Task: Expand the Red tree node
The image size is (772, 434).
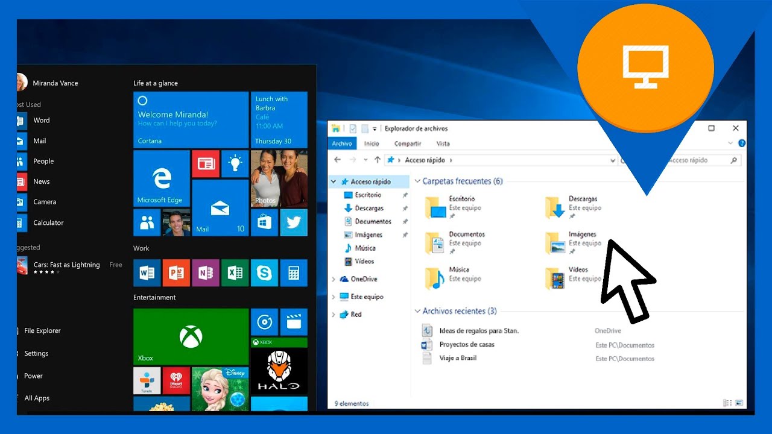Action: point(334,314)
